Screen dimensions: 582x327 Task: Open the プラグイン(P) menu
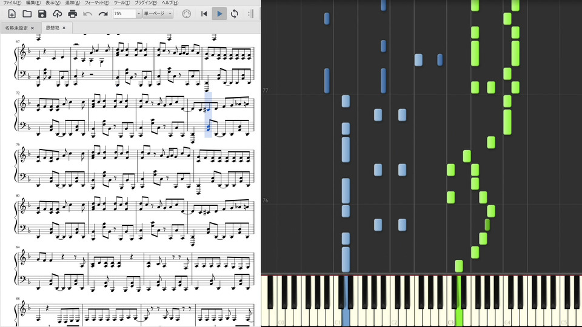pyautogui.click(x=146, y=2)
